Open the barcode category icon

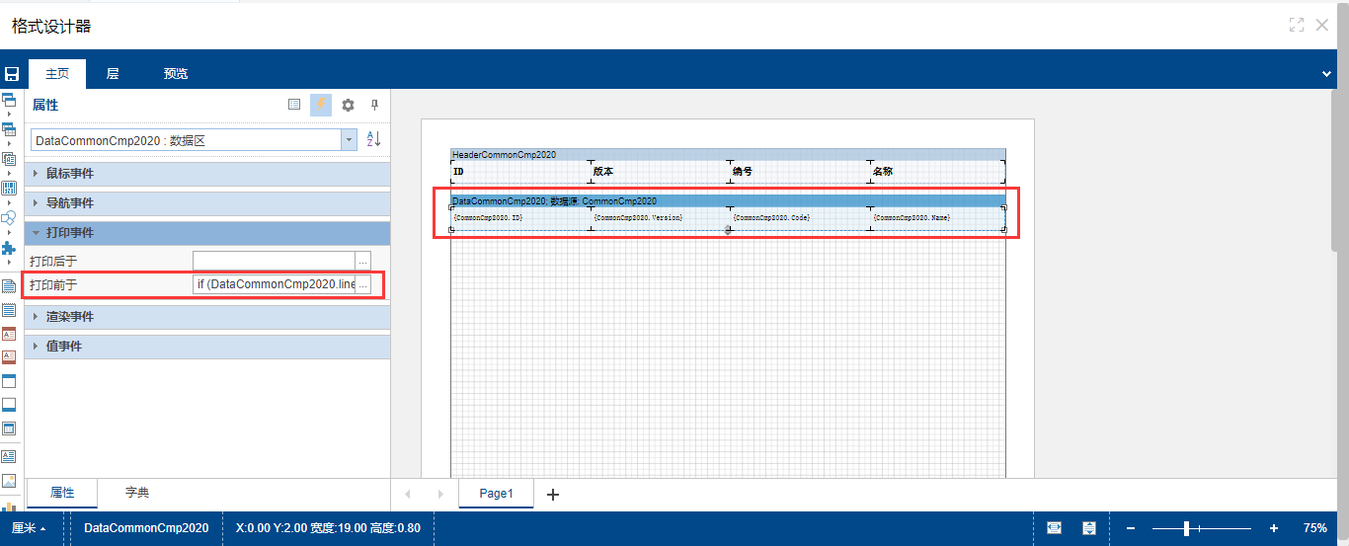(x=9, y=188)
